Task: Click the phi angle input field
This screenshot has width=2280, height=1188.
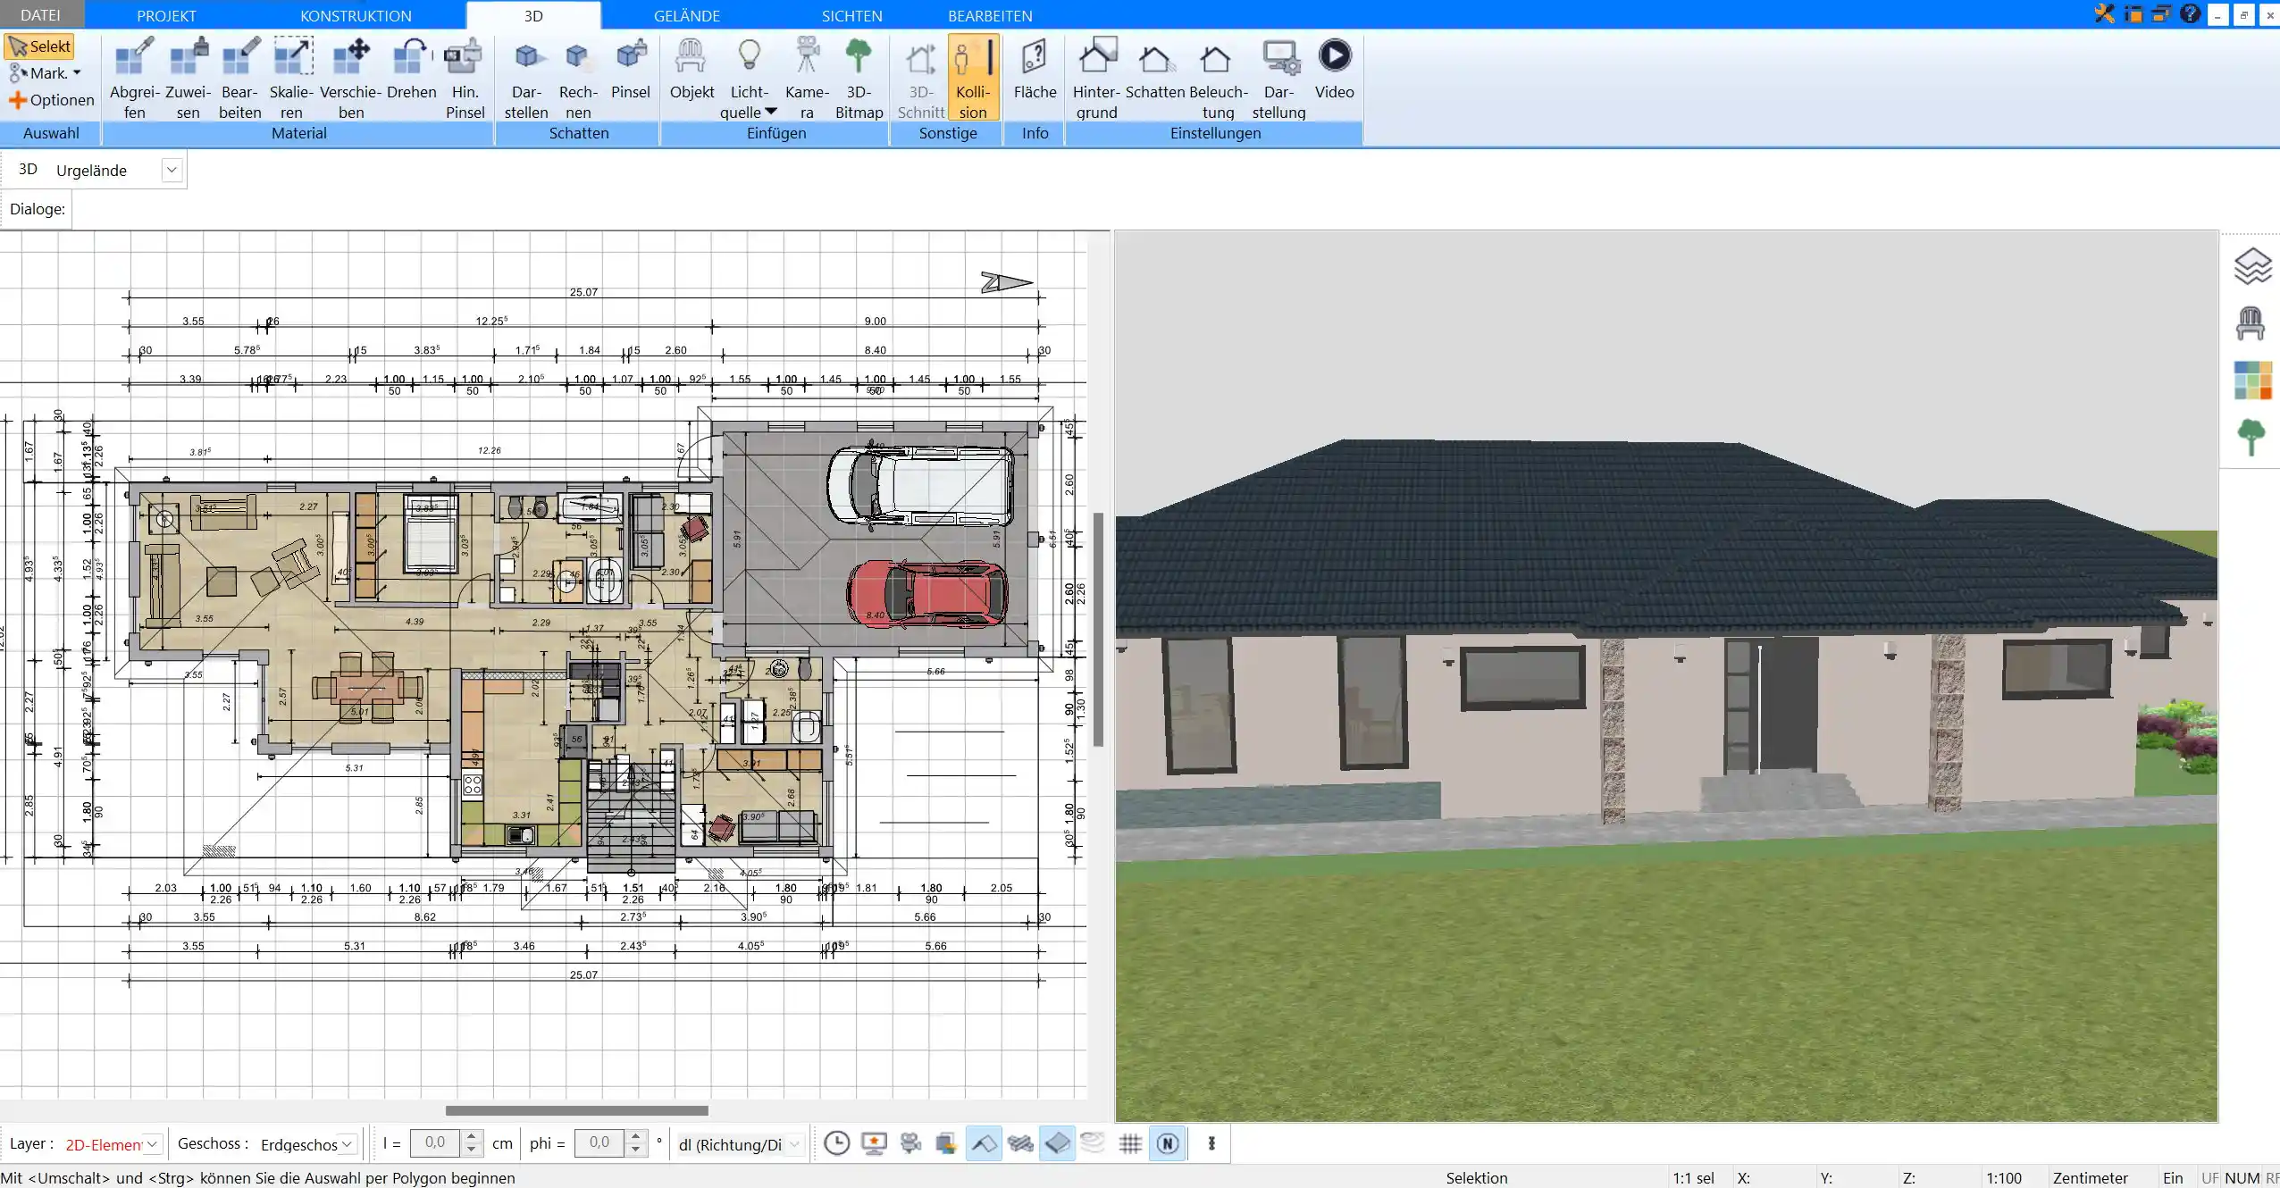Action: [599, 1143]
